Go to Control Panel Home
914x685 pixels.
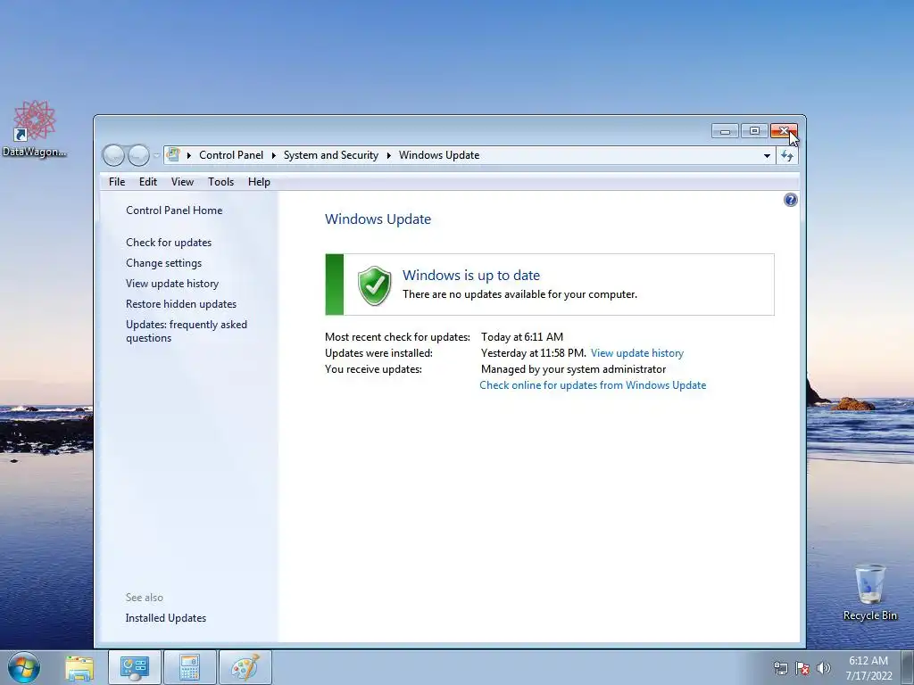(174, 210)
